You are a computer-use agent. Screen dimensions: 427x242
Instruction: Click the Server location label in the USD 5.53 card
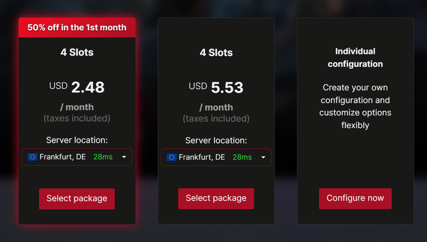[x=216, y=140]
